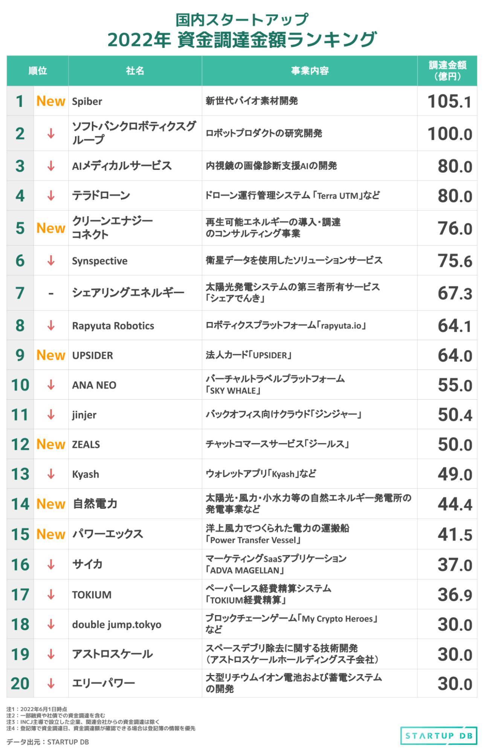Click the データ出元 STARTUP DB source text
Image resolution: width=484 pixels, height=753 pixels.
point(47,742)
